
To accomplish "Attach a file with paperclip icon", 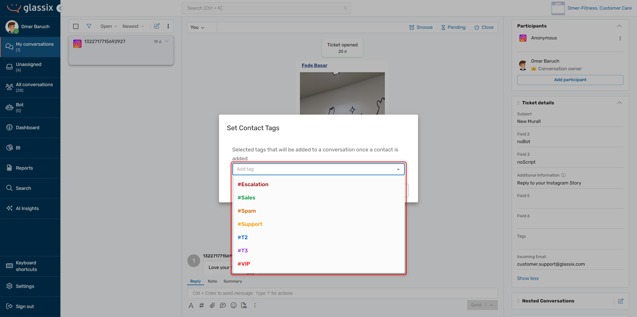I will coord(212,305).
